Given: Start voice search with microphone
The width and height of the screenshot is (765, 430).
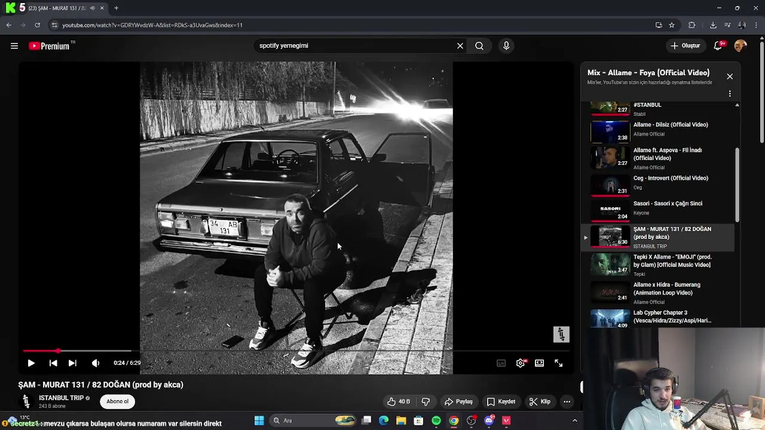Looking at the screenshot, I should click(506, 45).
